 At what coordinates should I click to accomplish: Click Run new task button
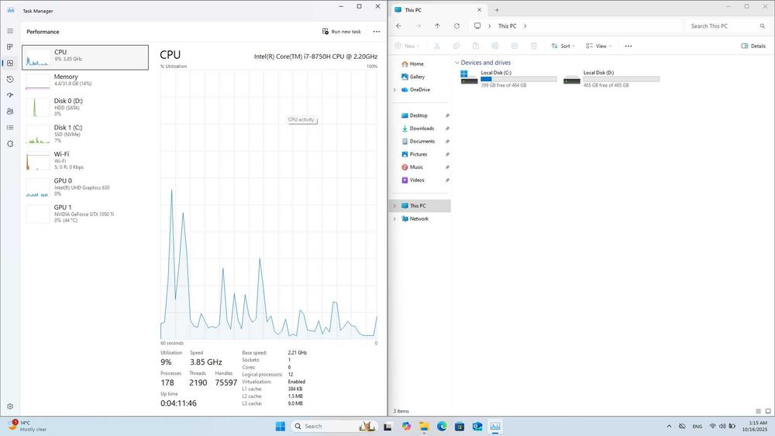point(342,32)
